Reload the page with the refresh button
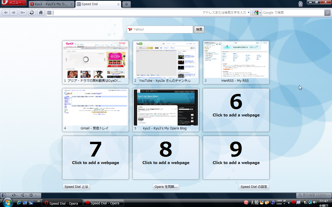The width and height of the screenshot is (332, 207). click(x=32, y=13)
